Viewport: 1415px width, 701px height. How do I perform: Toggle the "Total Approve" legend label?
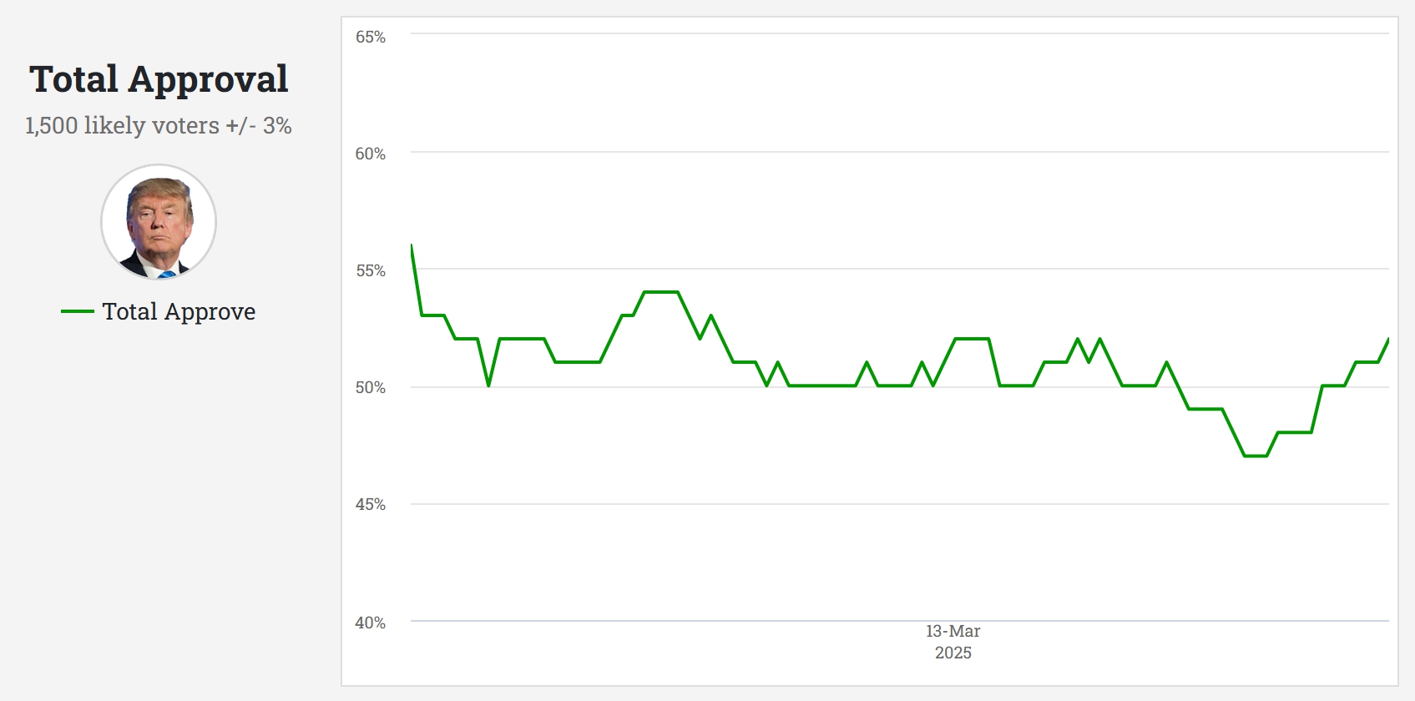pyautogui.click(x=179, y=312)
